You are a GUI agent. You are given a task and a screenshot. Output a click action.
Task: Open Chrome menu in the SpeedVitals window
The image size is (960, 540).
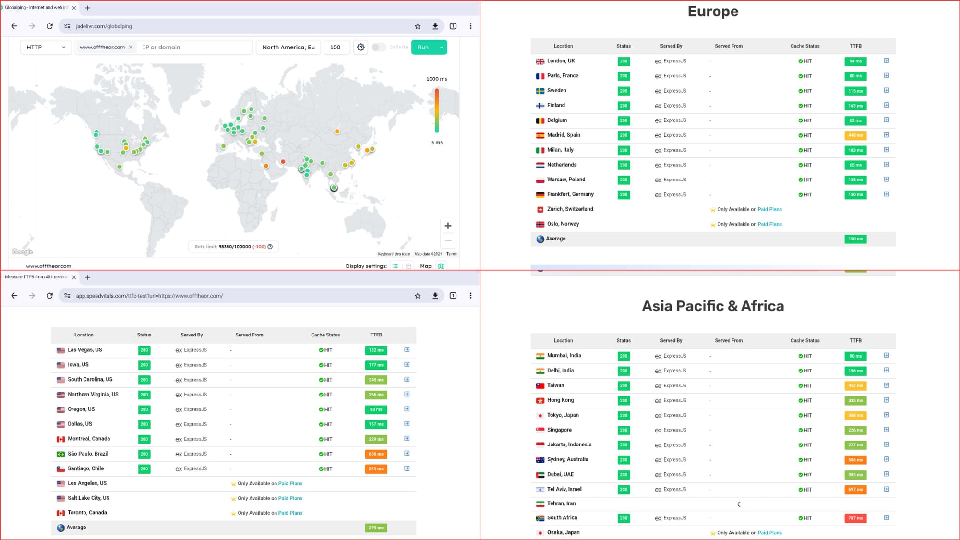[470, 296]
